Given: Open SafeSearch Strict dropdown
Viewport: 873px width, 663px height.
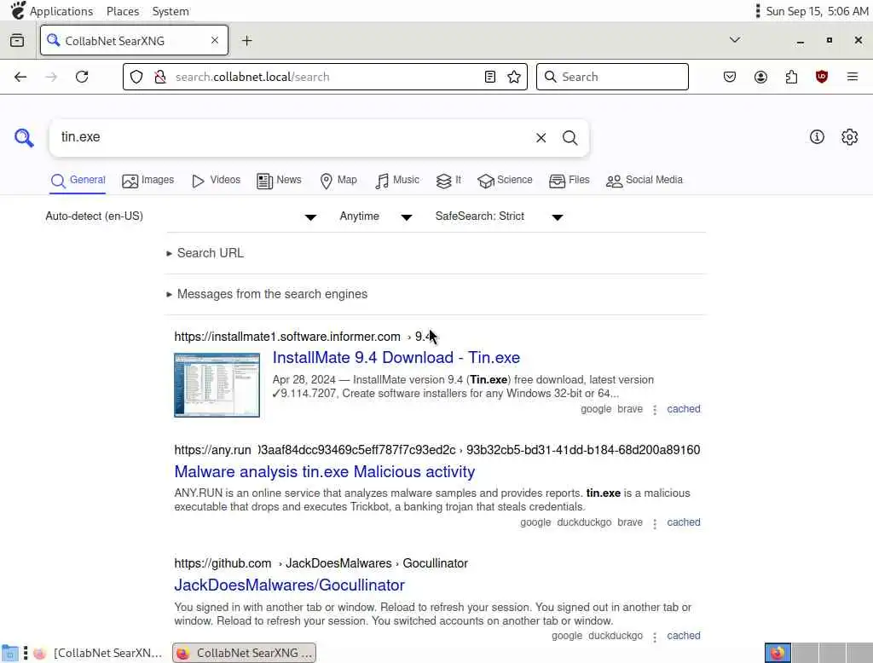Looking at the screenshot, I should 500,216.
